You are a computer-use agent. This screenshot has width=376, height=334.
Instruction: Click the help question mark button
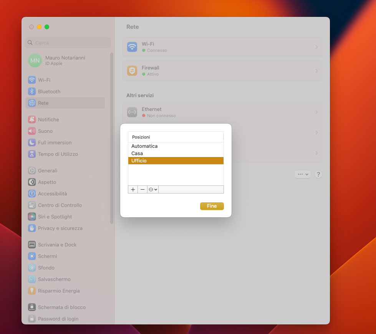pos(318,174)
